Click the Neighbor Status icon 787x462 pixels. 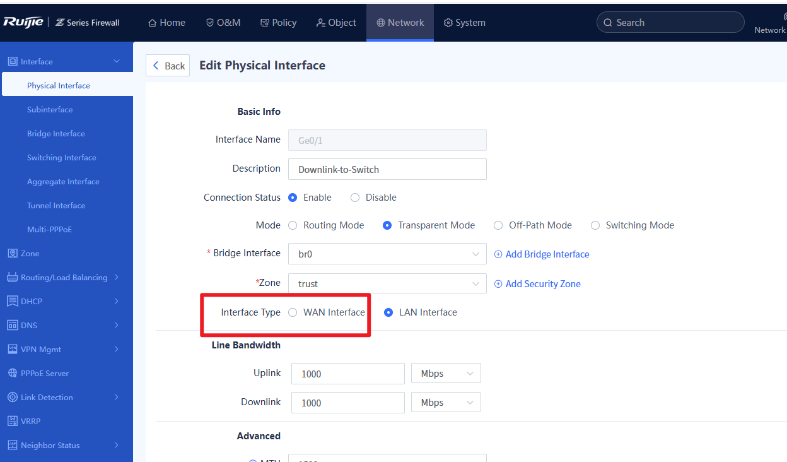[x=12, y=445]
